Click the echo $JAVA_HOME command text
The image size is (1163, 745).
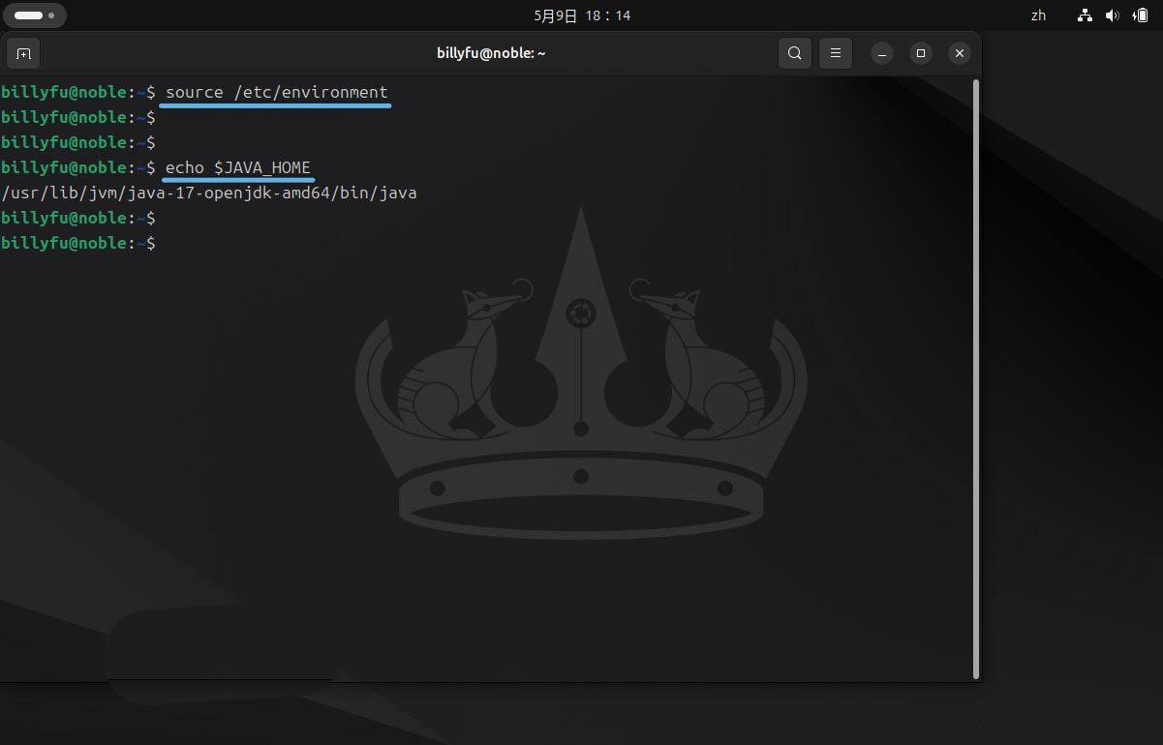coord(238,167)
